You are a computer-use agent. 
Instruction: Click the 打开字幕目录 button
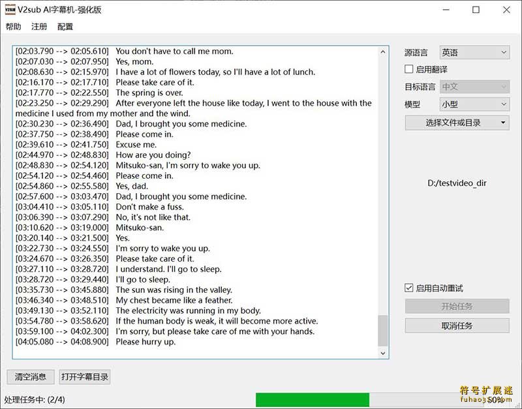85,377
